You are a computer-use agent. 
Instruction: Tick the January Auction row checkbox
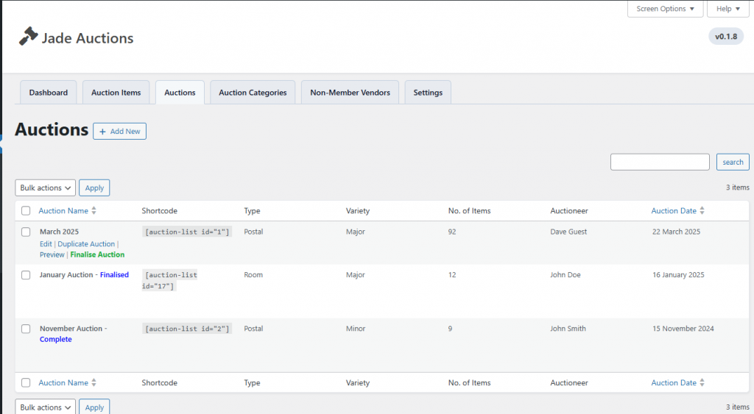point(26,275)
